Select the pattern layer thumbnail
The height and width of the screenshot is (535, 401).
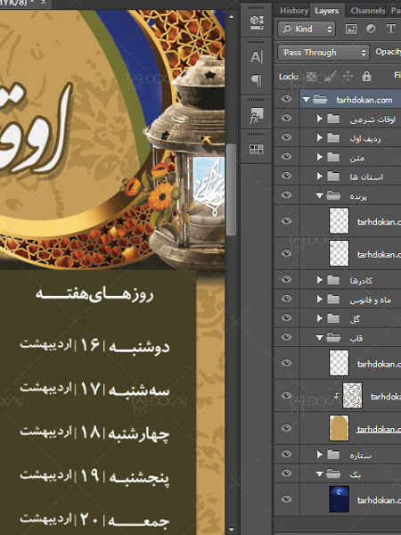point(352,395)
